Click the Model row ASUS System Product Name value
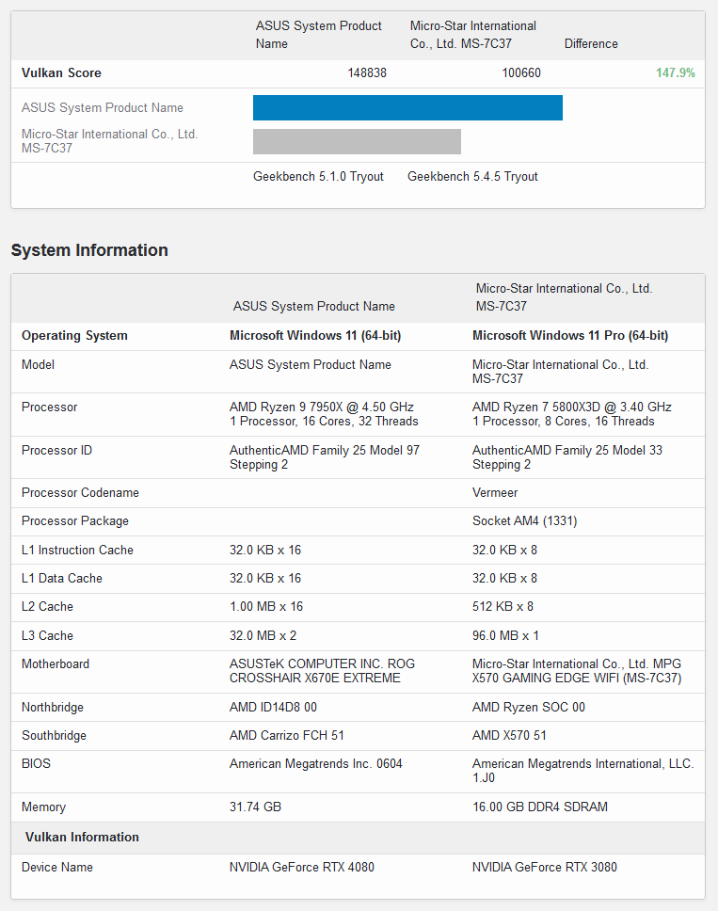 311,365
